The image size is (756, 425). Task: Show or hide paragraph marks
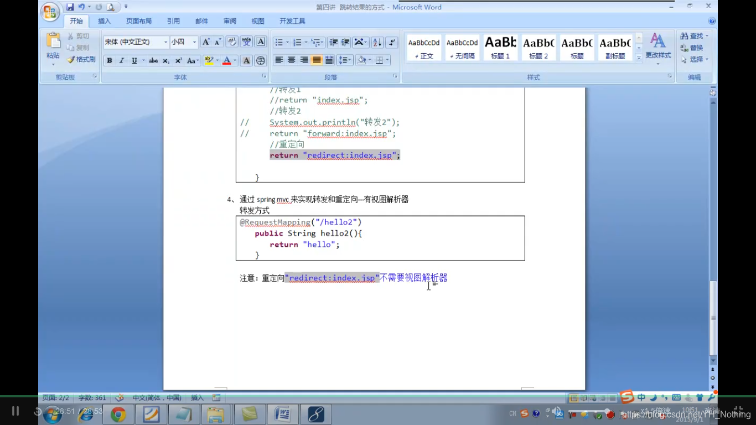(x=392, y=42)
